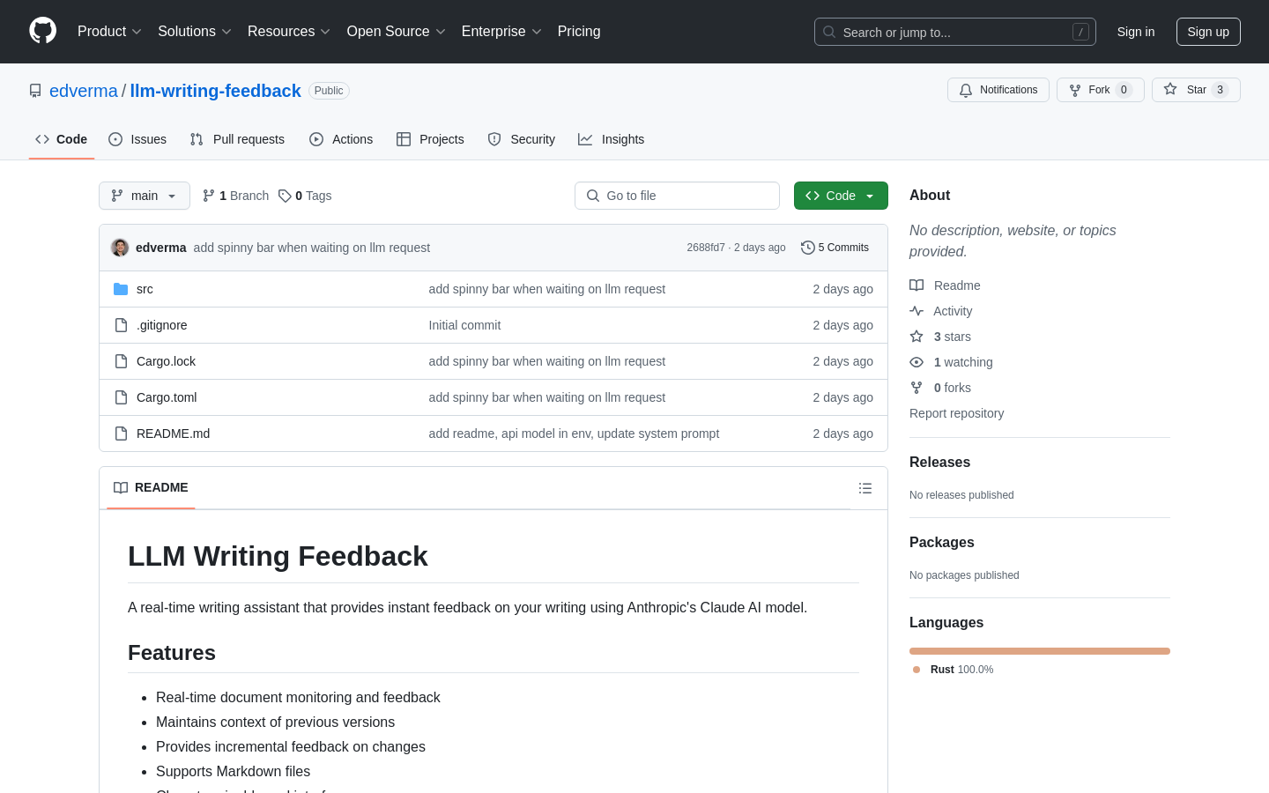Click the star icon on the Star button
This screenshot has height=793, width=1269.
point(1170,89)
